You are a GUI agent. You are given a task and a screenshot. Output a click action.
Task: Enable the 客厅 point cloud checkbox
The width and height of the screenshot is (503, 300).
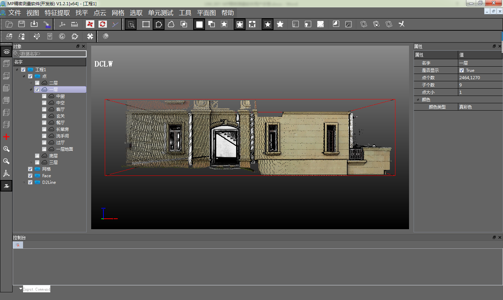[x=44, y=110]
